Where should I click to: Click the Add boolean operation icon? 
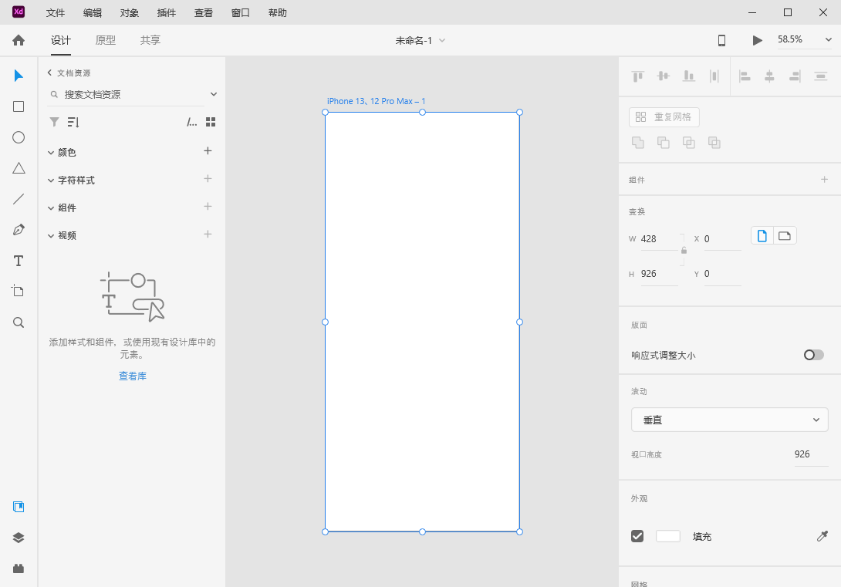pos(638,143)
